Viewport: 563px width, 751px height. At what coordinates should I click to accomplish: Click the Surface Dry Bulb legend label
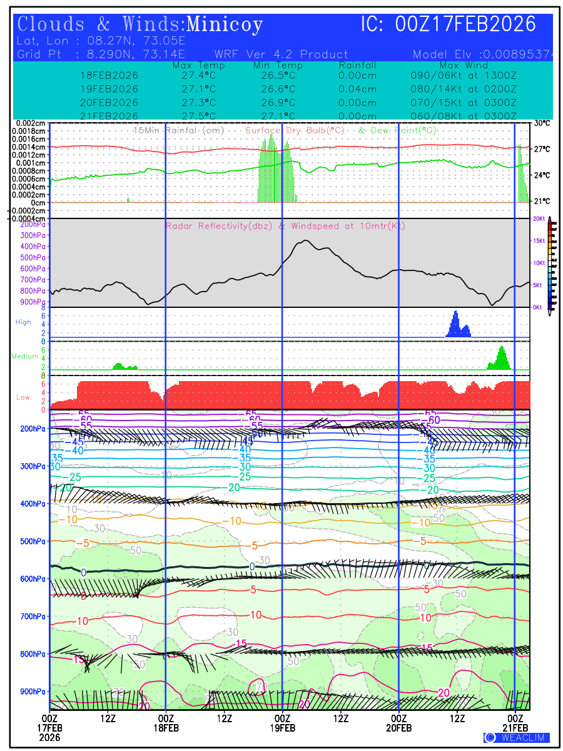point(295,130)
